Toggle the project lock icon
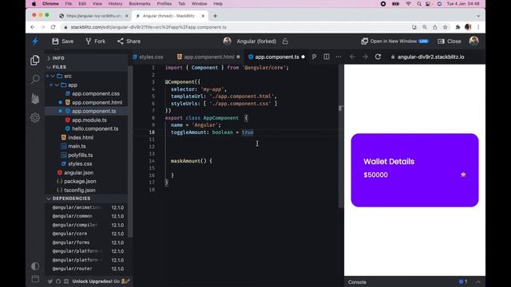 pyautogui.click(x=285, y=41)
